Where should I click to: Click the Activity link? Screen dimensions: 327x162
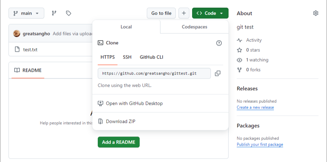254,40
